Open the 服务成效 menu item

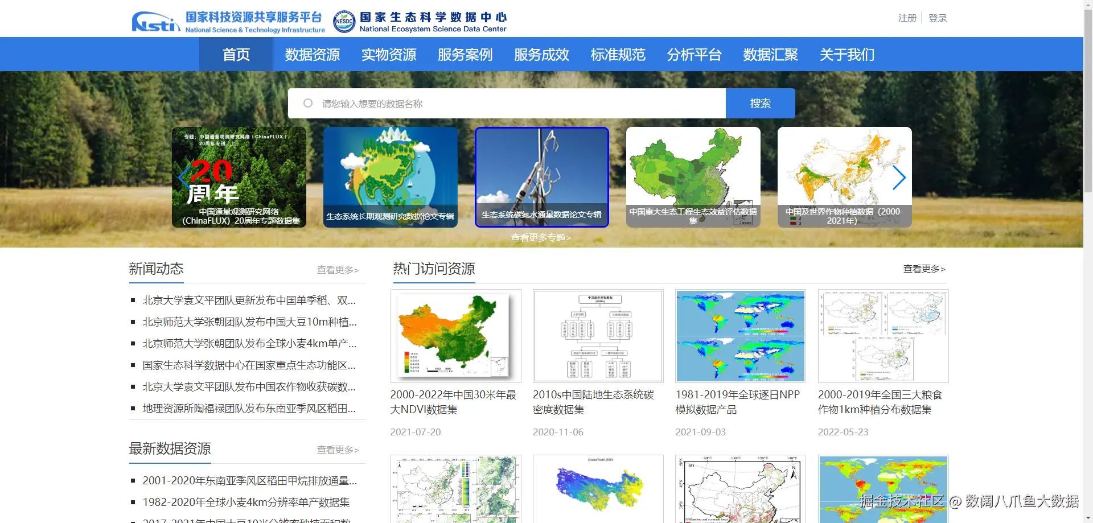(x=541, y=55)
